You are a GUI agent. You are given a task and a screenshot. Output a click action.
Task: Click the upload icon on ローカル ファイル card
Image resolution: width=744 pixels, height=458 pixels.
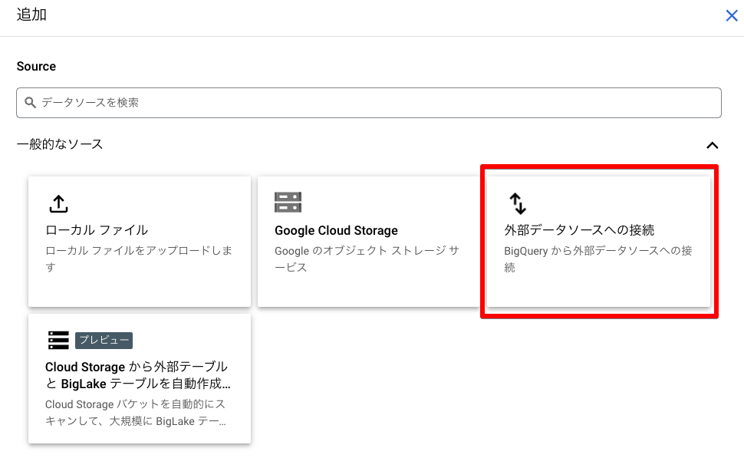59,203
